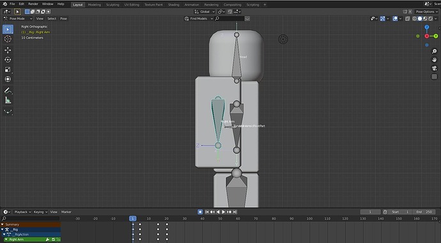Switch to wireframe viewport shading

coord(414,18)
